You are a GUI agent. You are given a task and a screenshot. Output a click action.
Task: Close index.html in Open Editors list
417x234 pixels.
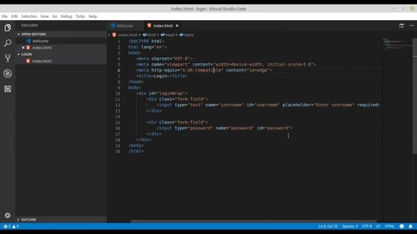pos(23,47)
